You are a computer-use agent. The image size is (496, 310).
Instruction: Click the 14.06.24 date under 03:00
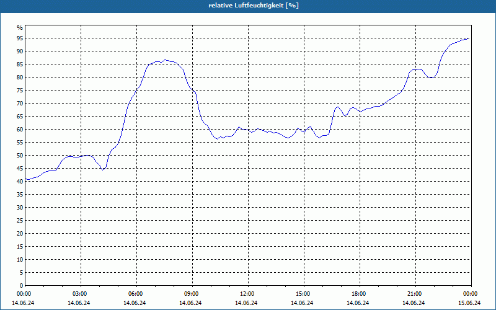(79, 303)
